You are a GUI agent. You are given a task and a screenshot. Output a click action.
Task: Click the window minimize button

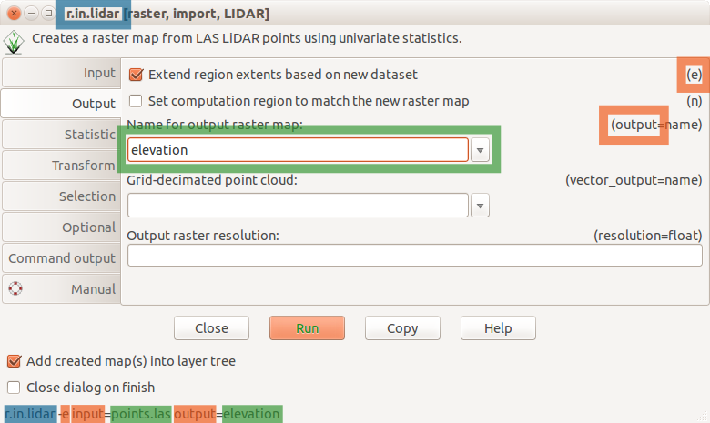tap(31, 13)
